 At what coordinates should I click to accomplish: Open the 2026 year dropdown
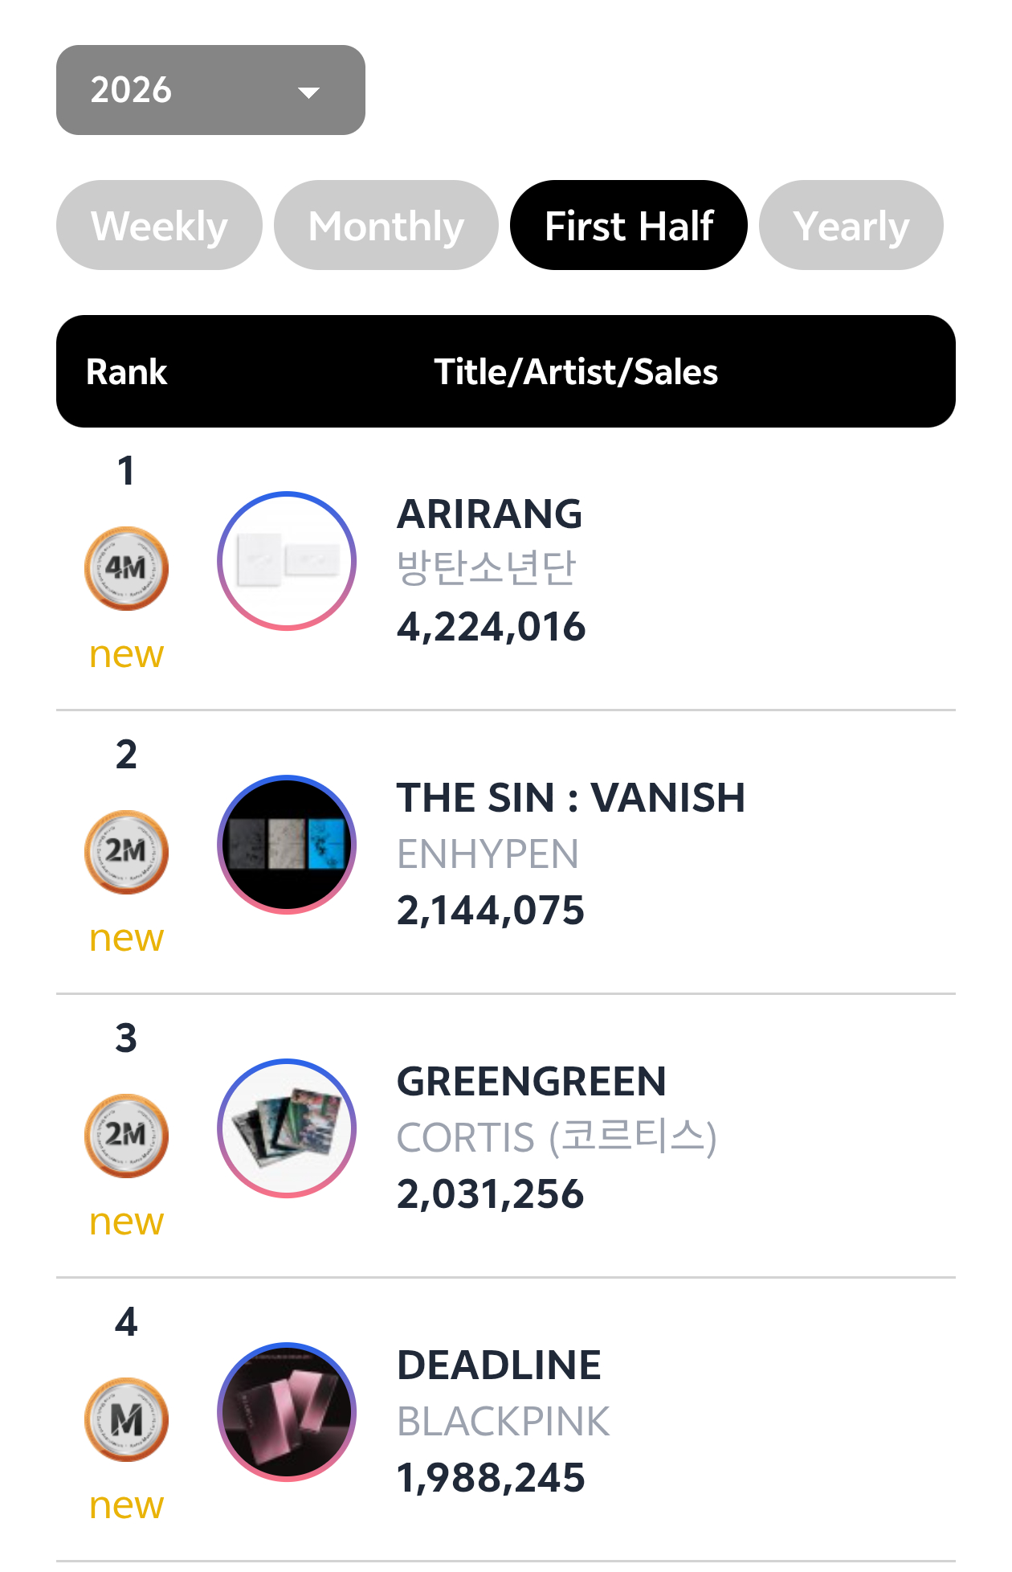[x=210, y=90]
